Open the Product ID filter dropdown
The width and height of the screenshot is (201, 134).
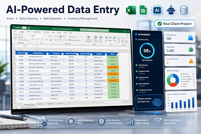[x=26, y=53]
